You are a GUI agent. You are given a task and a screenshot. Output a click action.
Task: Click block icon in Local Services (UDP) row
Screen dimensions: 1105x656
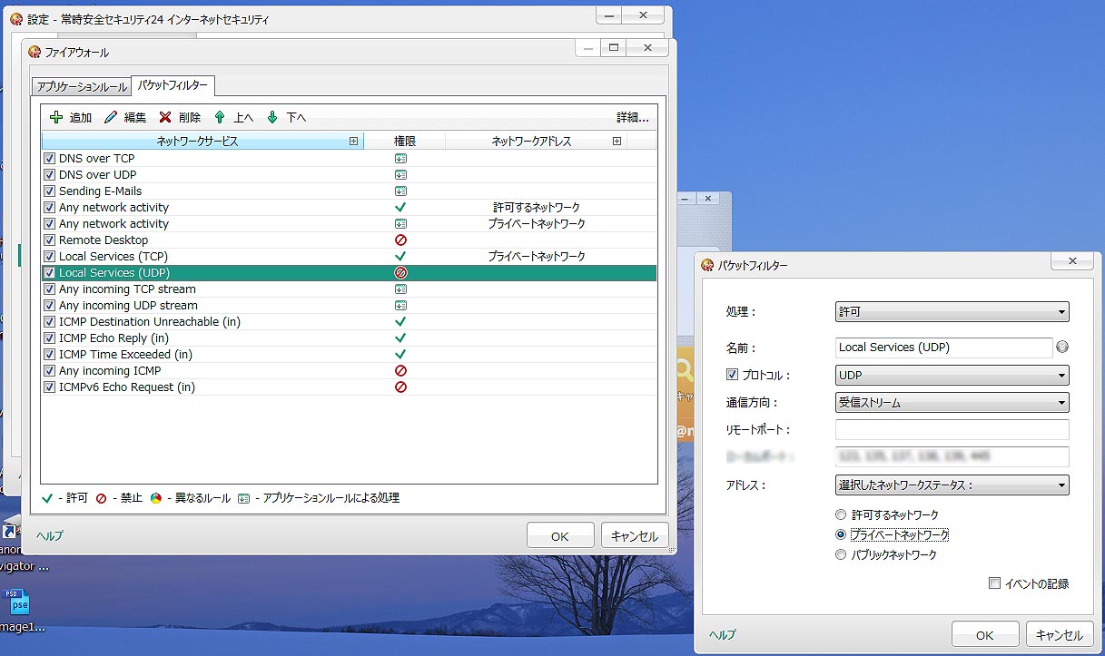(x=400, y=272)
